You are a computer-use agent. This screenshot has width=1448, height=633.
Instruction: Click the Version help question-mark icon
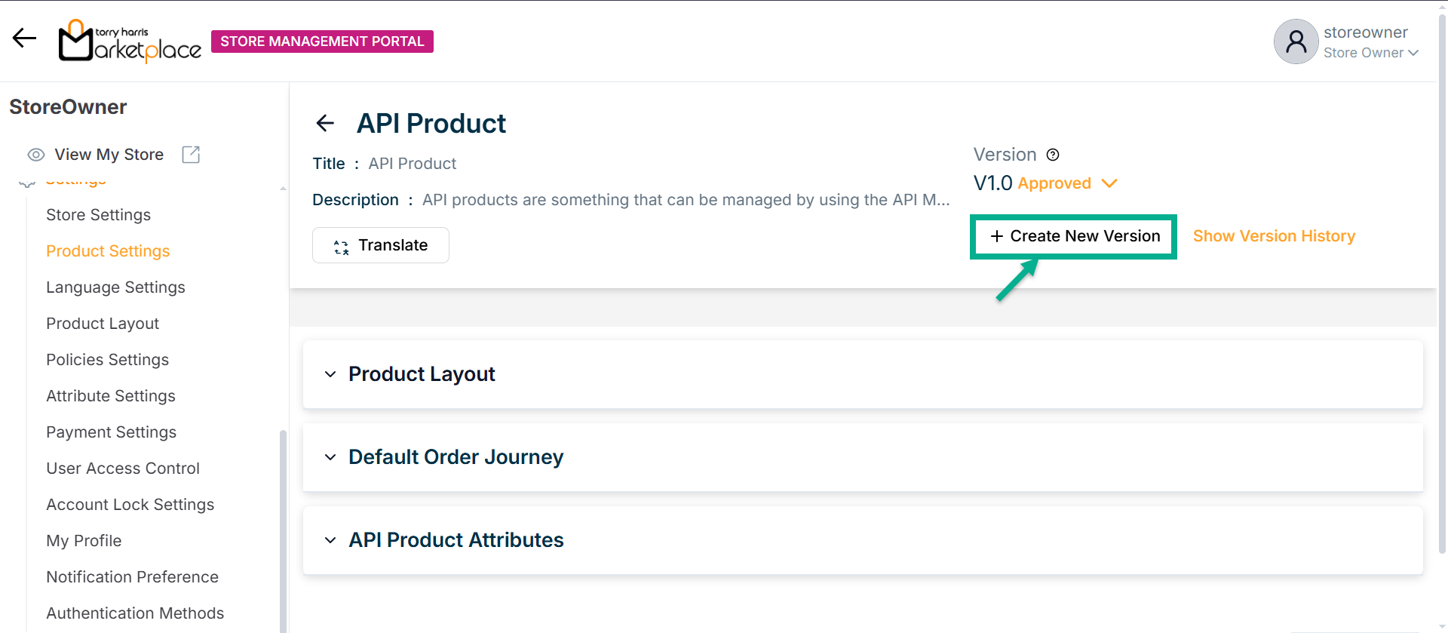pyautogui.click(x=1053, y=155)
